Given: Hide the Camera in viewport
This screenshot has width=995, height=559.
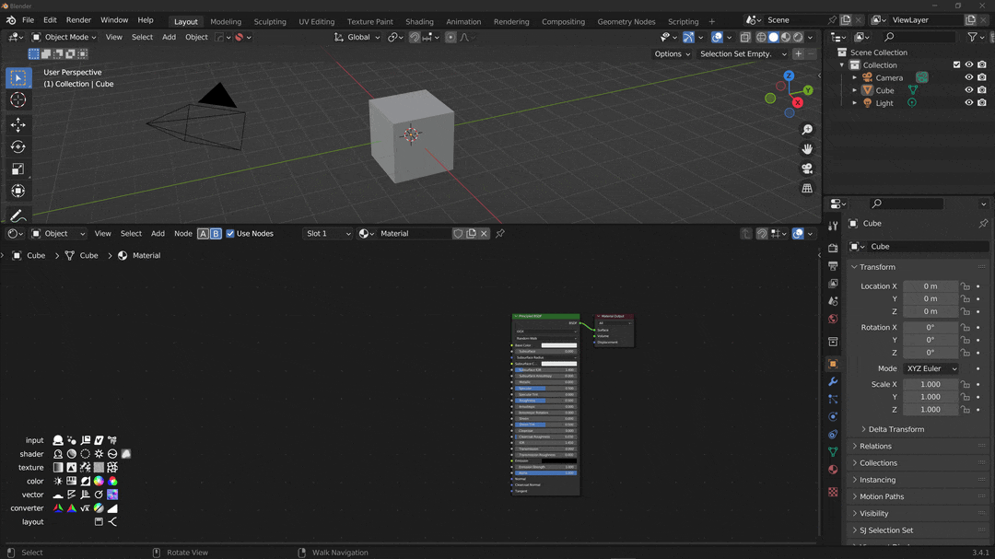Looking at the screenshot, I should tap(969, 77).
